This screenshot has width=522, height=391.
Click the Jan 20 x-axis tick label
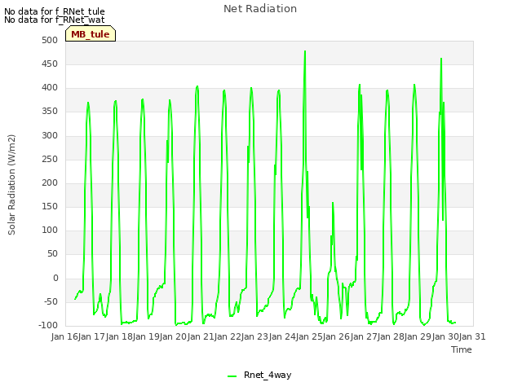tap(174, 336)
